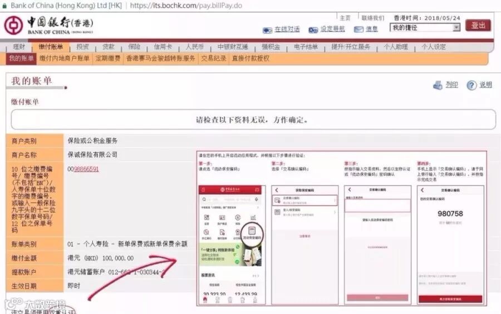Open the 交易纪录 submenu item
Image resolution: width=501 pixels, height=314 pixels.
click(x=213, y=58)
